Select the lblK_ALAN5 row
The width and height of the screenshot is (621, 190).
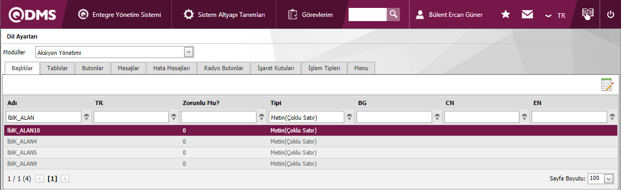[310, 153]
